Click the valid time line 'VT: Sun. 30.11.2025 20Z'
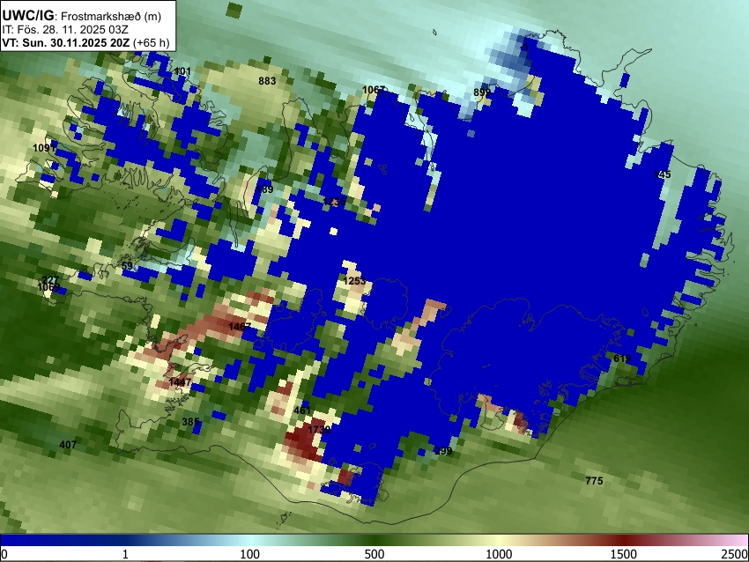Screen dimensions: 749x562 pos(65,42)
